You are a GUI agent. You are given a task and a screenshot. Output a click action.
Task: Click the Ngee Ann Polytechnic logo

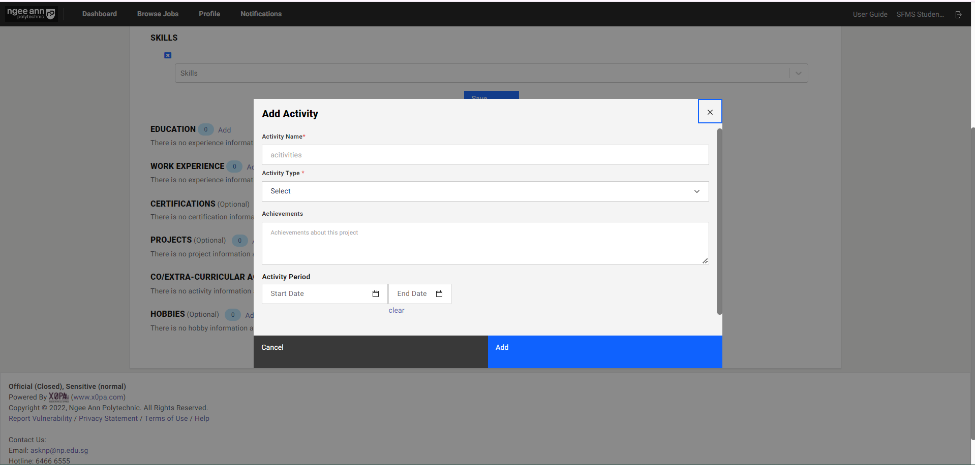point(31,14)
